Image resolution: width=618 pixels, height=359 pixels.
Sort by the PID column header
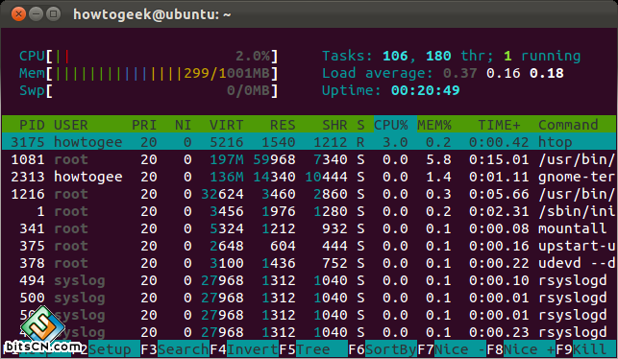click(32, 125)
